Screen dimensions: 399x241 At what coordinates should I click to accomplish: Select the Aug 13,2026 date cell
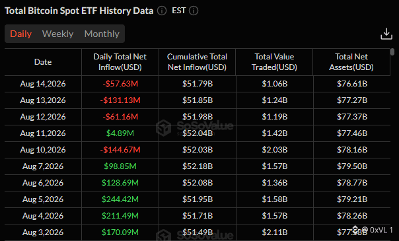[43, 100]
